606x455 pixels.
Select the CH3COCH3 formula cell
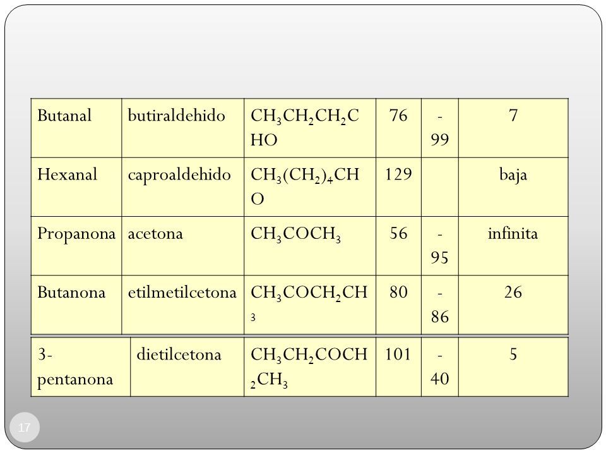point(310,246)
